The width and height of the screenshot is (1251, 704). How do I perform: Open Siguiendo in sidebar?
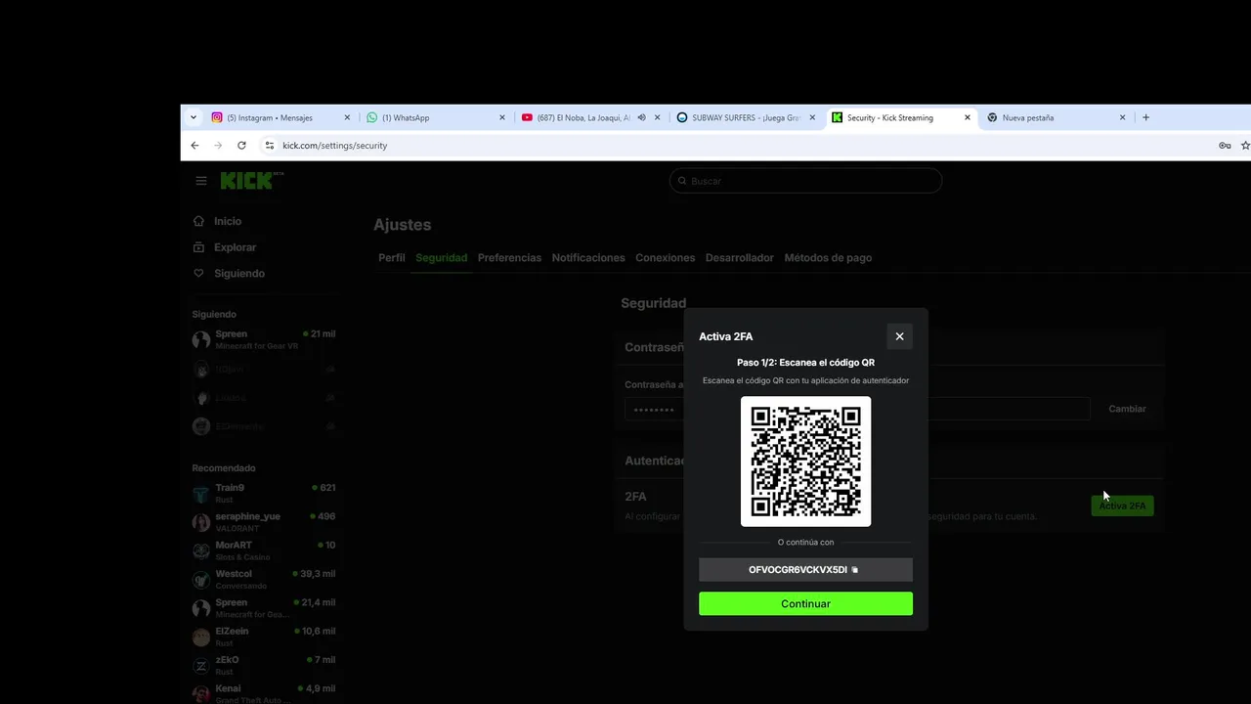pyautogui.click(x=238, y=274)
